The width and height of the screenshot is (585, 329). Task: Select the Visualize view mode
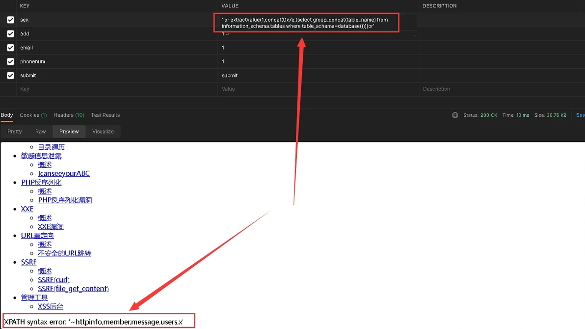coord(103,132)
